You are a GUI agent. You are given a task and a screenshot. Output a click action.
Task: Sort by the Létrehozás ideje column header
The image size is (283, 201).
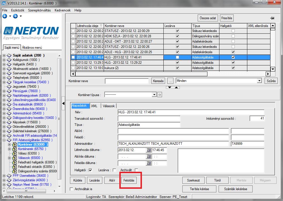(90, 26)
